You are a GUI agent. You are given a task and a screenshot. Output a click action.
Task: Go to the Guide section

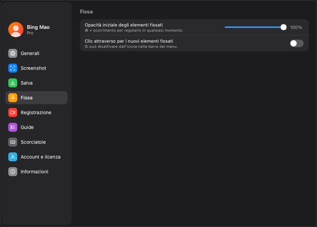coord(37,127)
